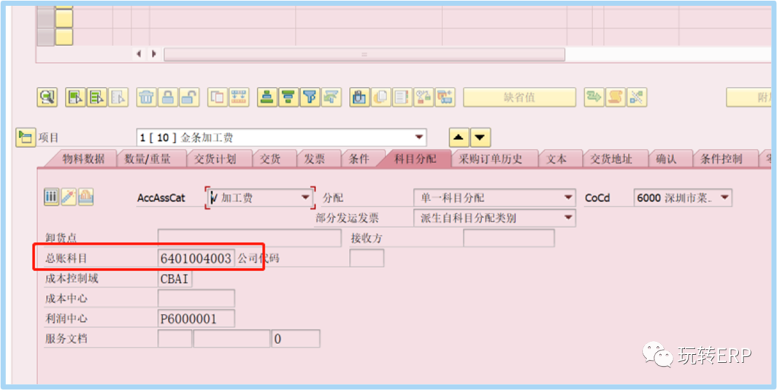Switch to the 物料数据 tab
The image size is (777, 390).
[x=83, y=159]
